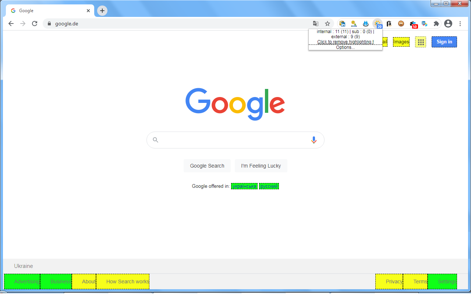The width and height of the screenshot is (471, 294).
Task: Open How Search works link
Action: [x=123, y=282]
